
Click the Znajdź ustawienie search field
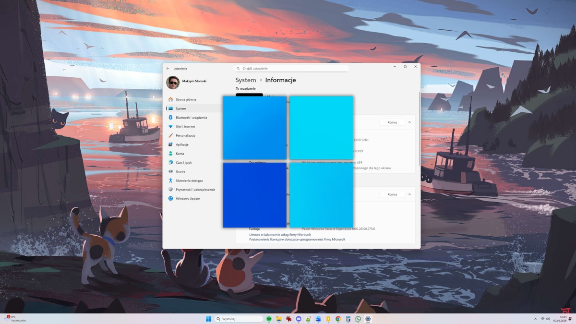(x=292, y=68)
